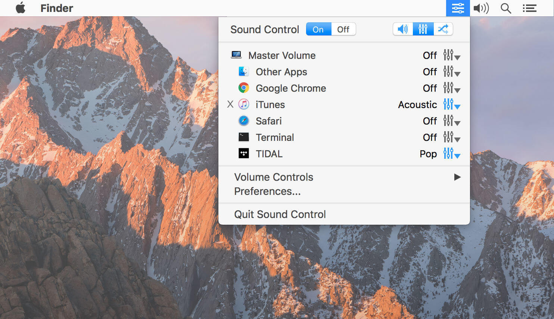554x319 pixels.
Task: Click the Google Chrome app icon
Action: click(x=244, y=88)
